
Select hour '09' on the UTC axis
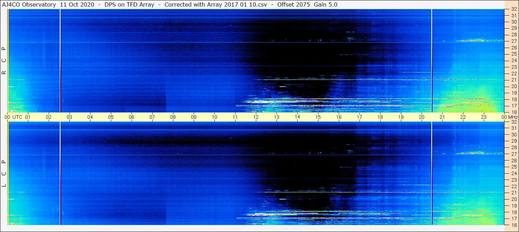[x=194, y=117]
